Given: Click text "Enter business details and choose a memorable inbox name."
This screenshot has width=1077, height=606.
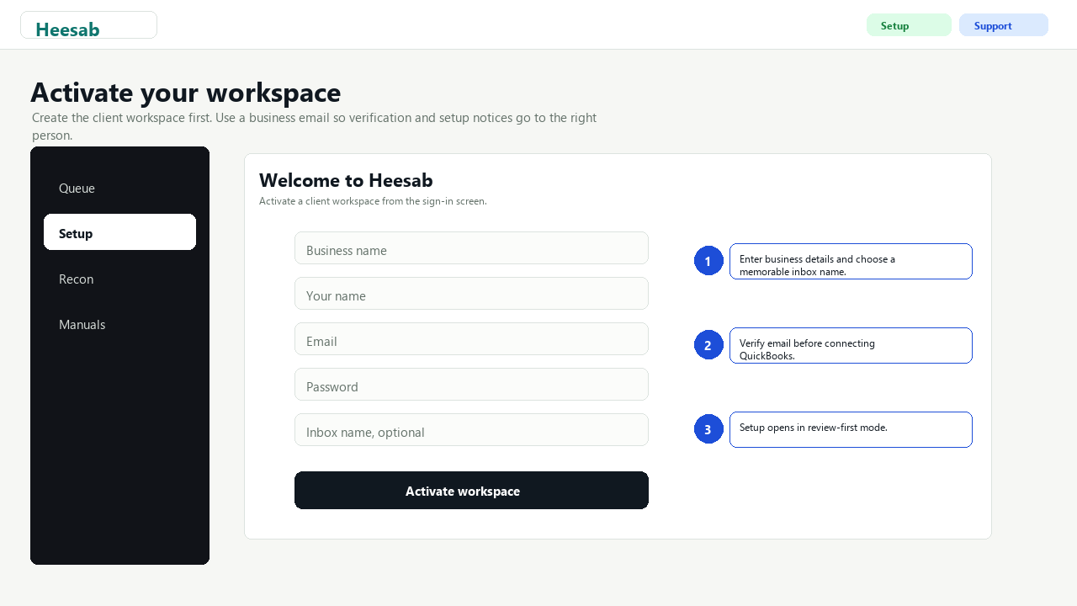Looking at the screenshot, I should pyautogui.click(x=817, y=265).
